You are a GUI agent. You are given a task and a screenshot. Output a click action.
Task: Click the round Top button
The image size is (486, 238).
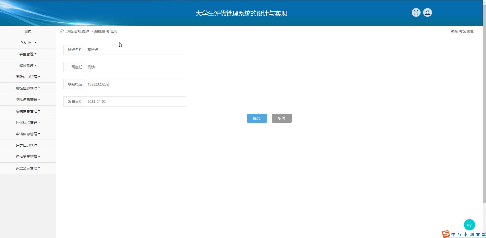coord(469,225)
